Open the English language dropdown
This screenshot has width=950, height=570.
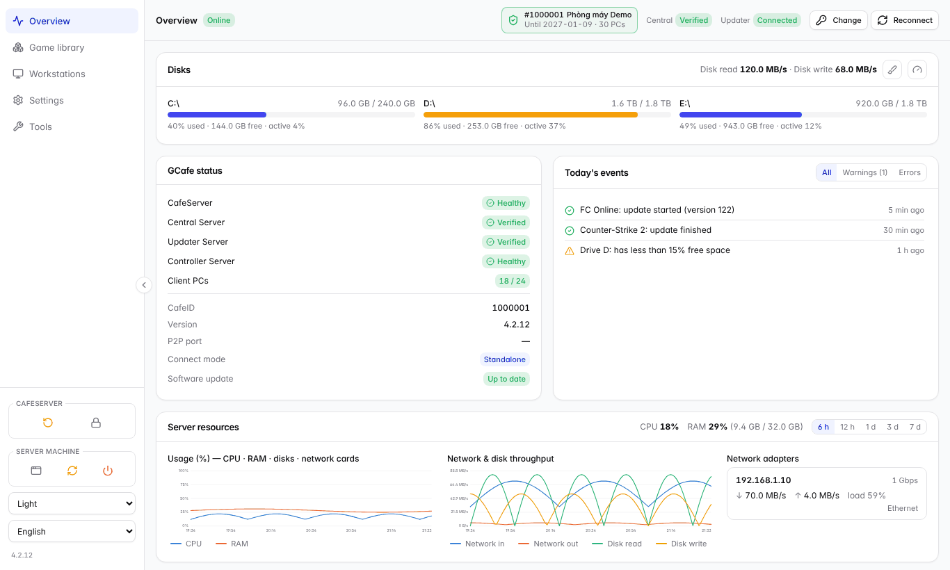pyautogui.click(x=72, y=531)
